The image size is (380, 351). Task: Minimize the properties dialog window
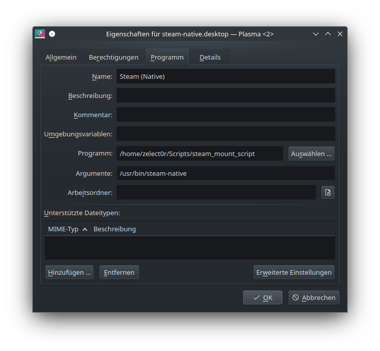point(316,34)
